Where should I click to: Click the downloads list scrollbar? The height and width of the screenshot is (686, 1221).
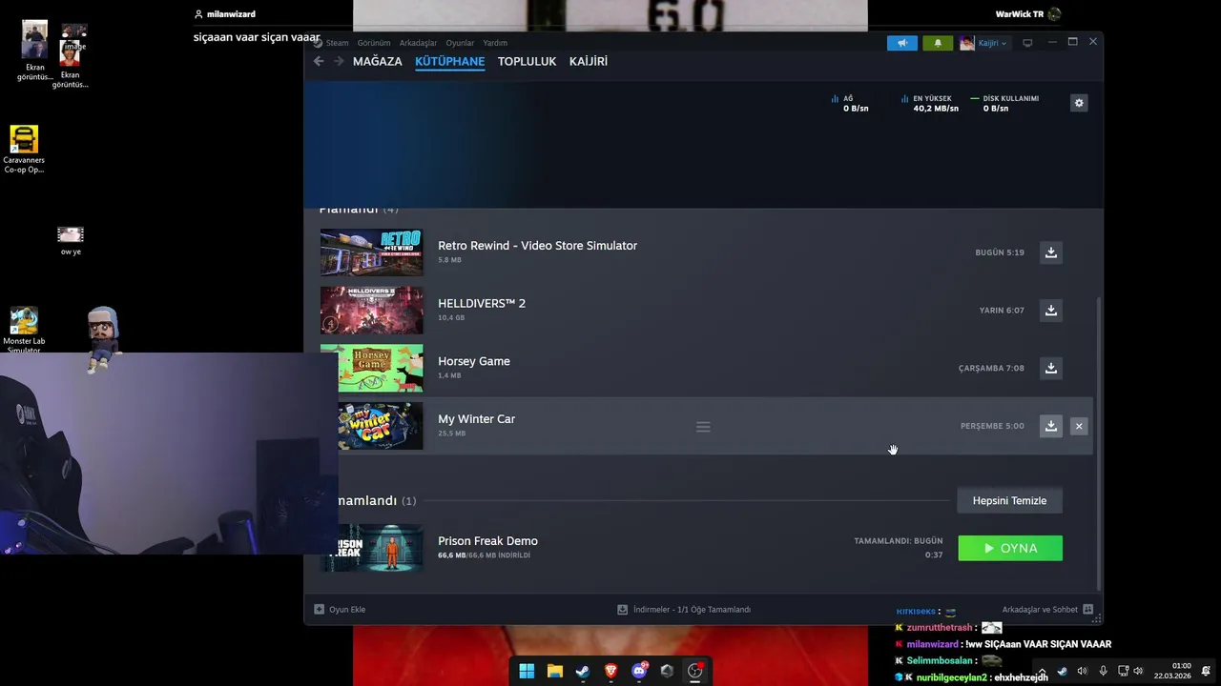point(1098,443)
